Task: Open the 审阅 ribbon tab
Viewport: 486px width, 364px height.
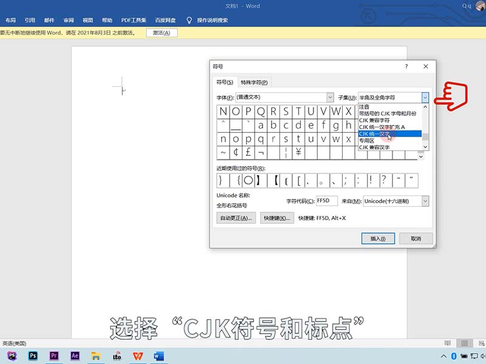Action: (69, 21)
